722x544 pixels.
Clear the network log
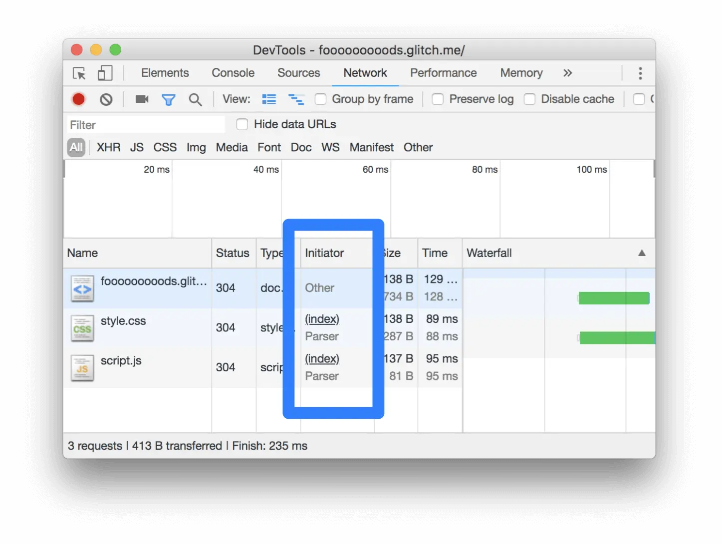tap(106, 99)
